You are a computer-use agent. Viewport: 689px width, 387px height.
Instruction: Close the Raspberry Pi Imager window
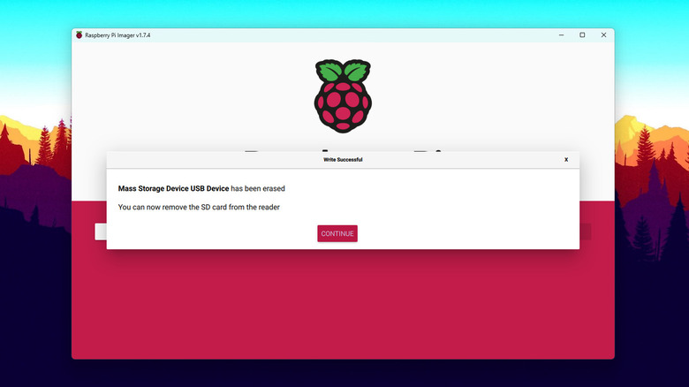coord(603,35)
